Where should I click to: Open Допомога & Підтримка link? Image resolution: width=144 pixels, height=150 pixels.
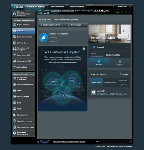44,142
